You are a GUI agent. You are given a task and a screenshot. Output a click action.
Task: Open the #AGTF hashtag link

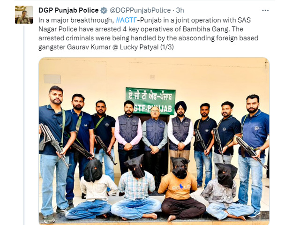(x=126, y=20)
